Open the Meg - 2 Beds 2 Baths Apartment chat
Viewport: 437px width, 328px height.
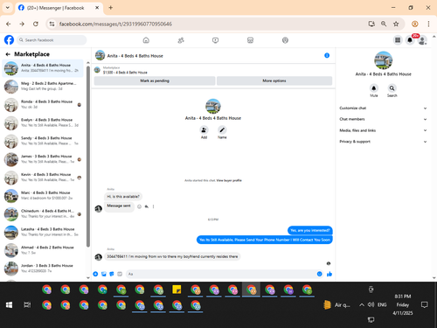[x=43, y=87]
